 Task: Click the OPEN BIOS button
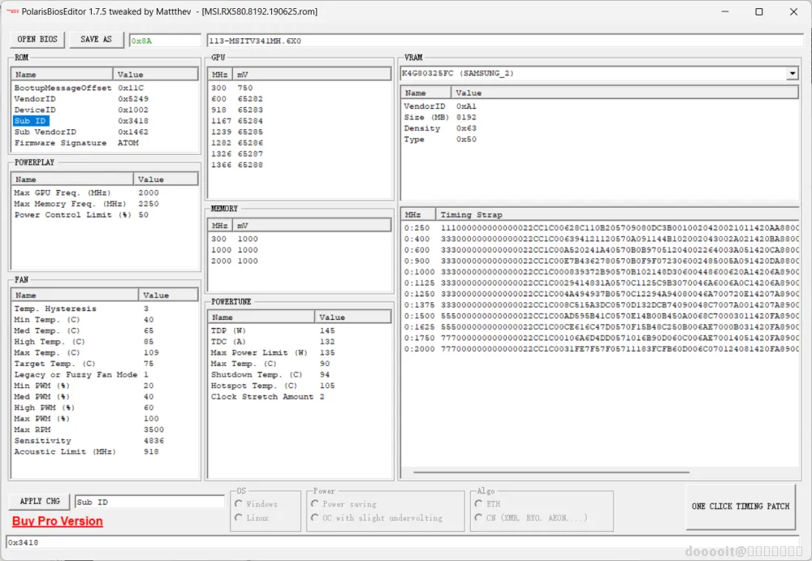point(37,39)
